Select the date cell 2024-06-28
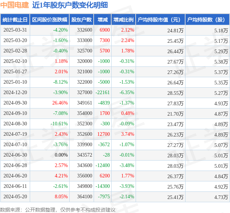230x213 pixels. pyautogui.click(x=15, y=166)
